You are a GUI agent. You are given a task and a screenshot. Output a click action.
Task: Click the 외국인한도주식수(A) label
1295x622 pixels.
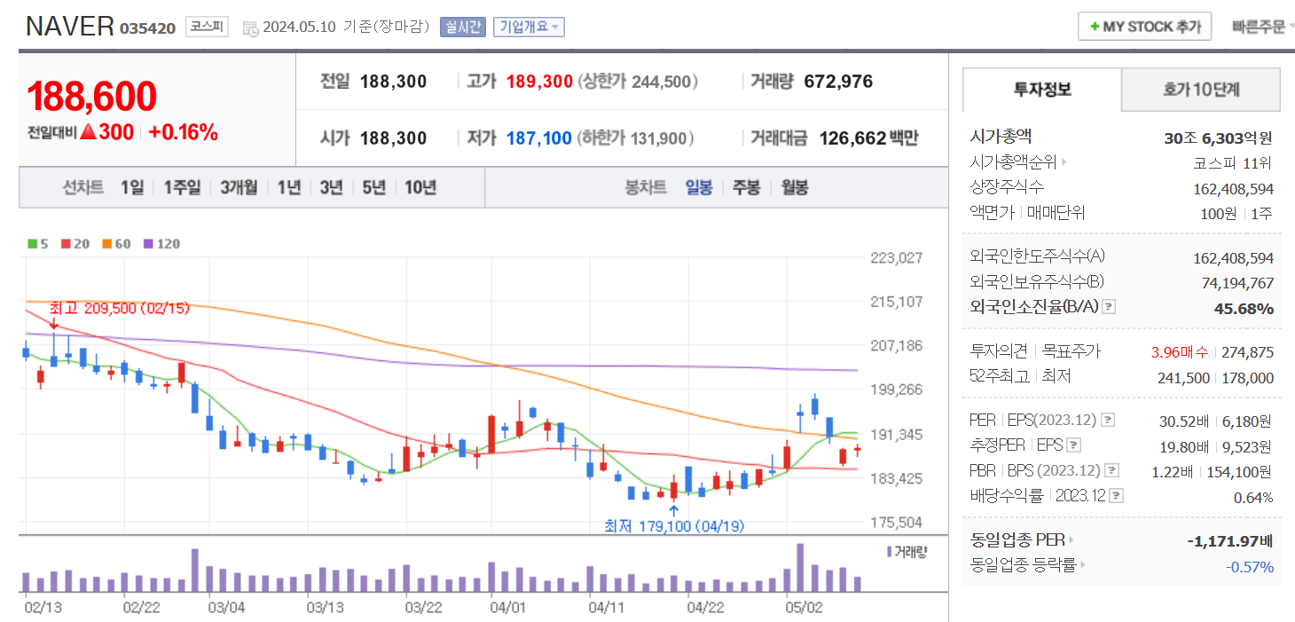click(1038, 256)
